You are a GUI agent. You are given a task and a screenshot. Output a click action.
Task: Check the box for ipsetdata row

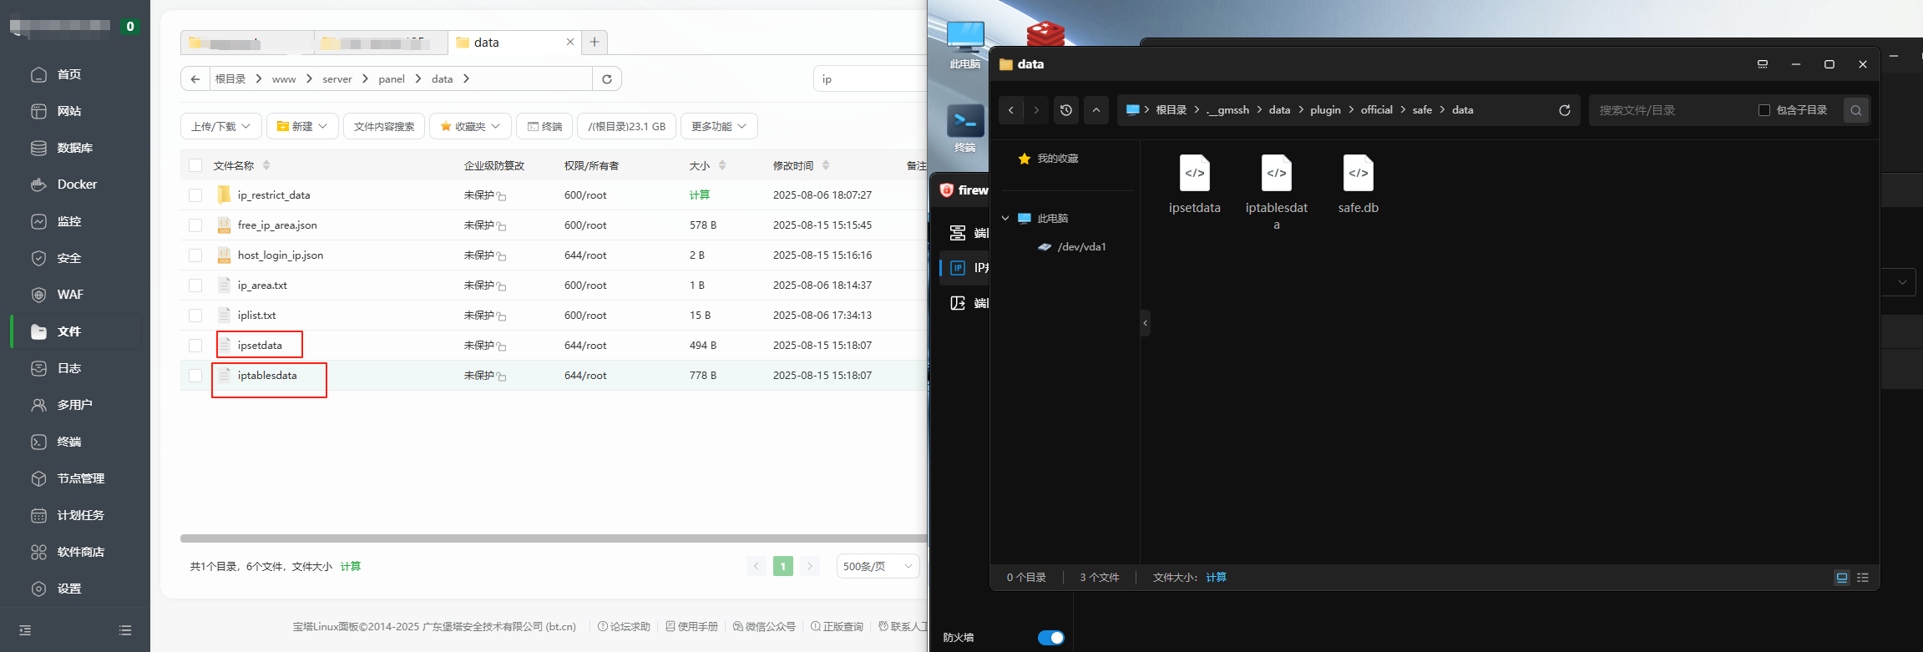click(195, 346)
